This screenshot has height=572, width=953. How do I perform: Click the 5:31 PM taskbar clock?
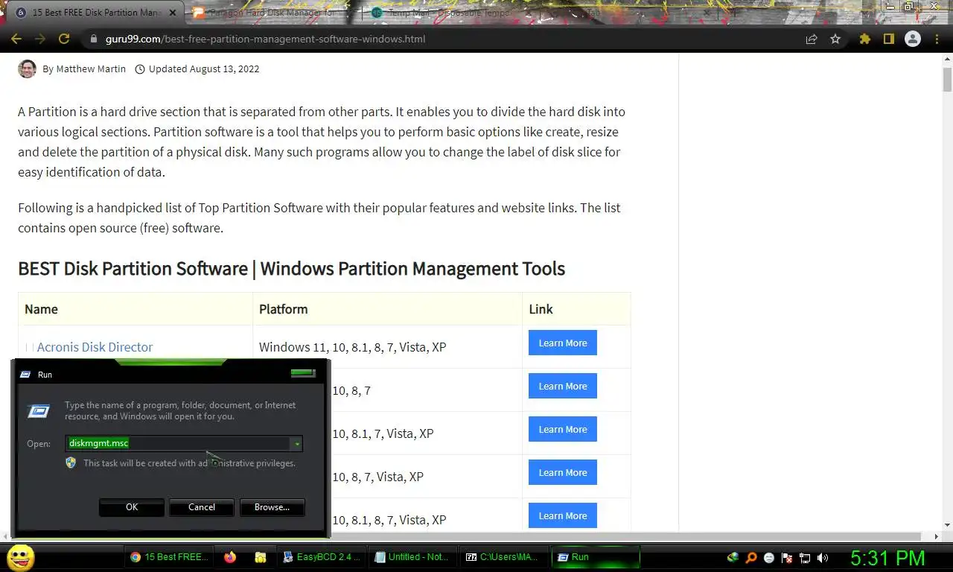887,557
